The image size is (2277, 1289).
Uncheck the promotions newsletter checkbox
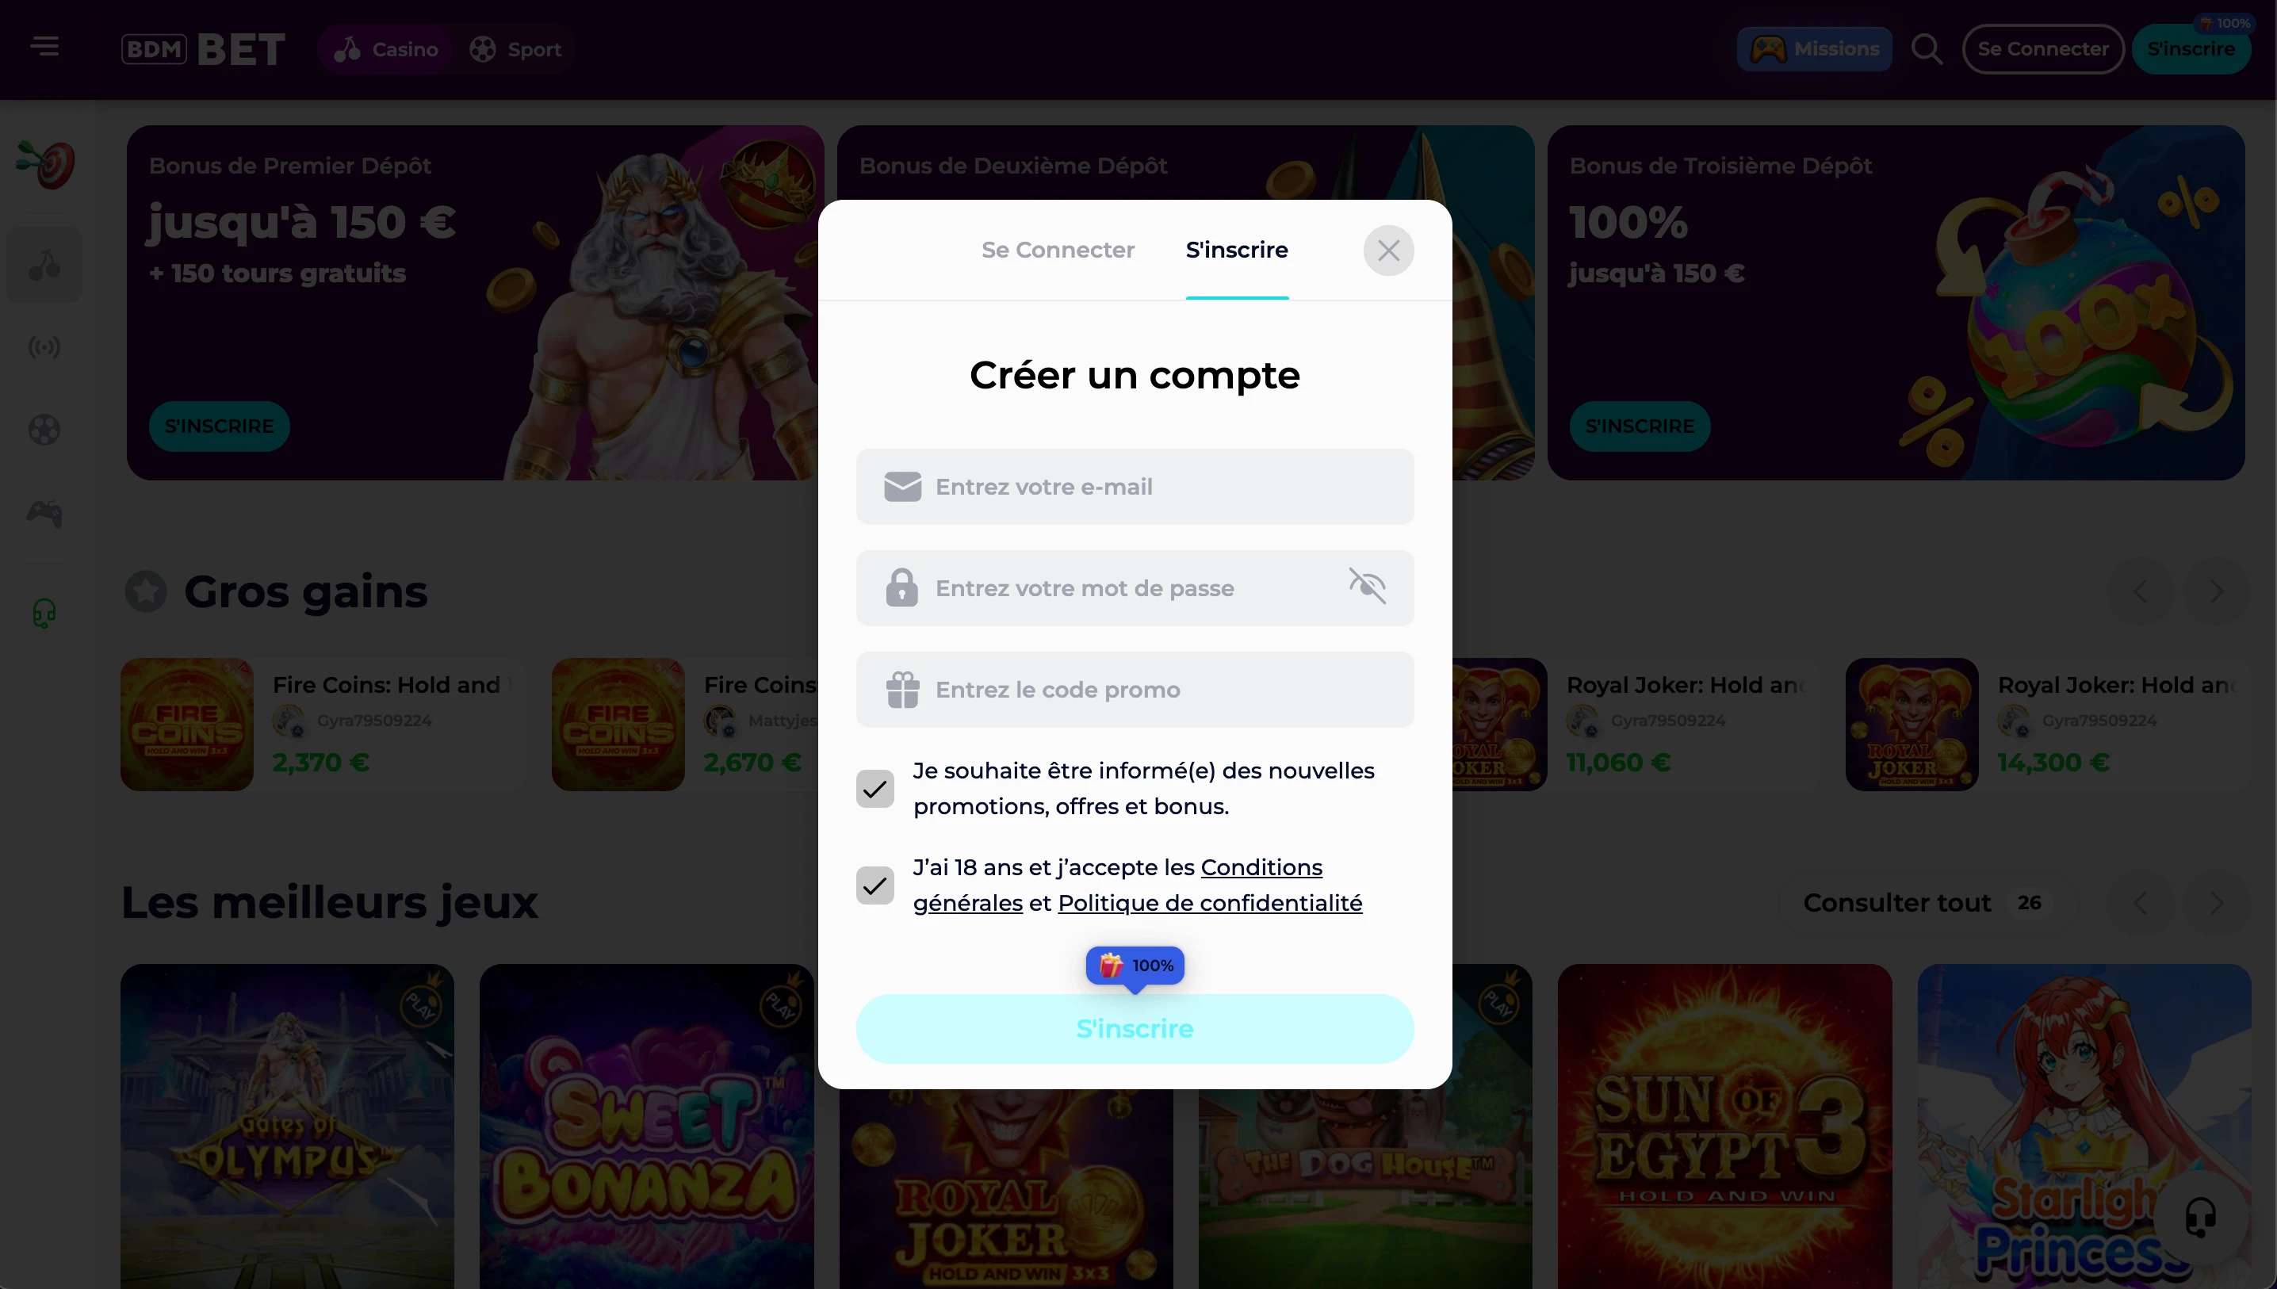(x=874, y=788)
